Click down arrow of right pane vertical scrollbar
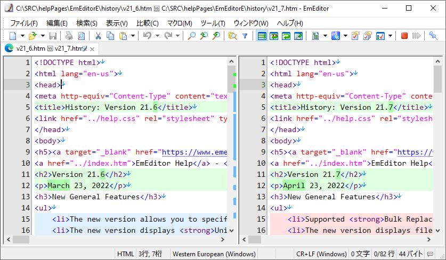The height and width of the screenshot is (260, 446). [438, 230]
